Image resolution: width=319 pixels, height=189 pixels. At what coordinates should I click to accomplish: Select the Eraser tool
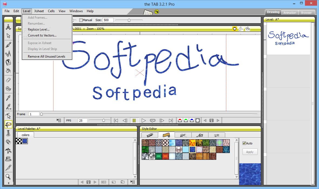[x=8, y=80]
